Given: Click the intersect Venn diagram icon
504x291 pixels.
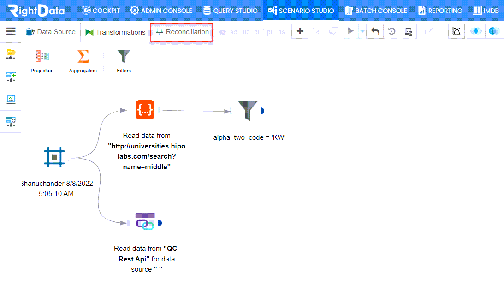Looking at the screenshot, I should pyautogui.click(x=476, y=31).
